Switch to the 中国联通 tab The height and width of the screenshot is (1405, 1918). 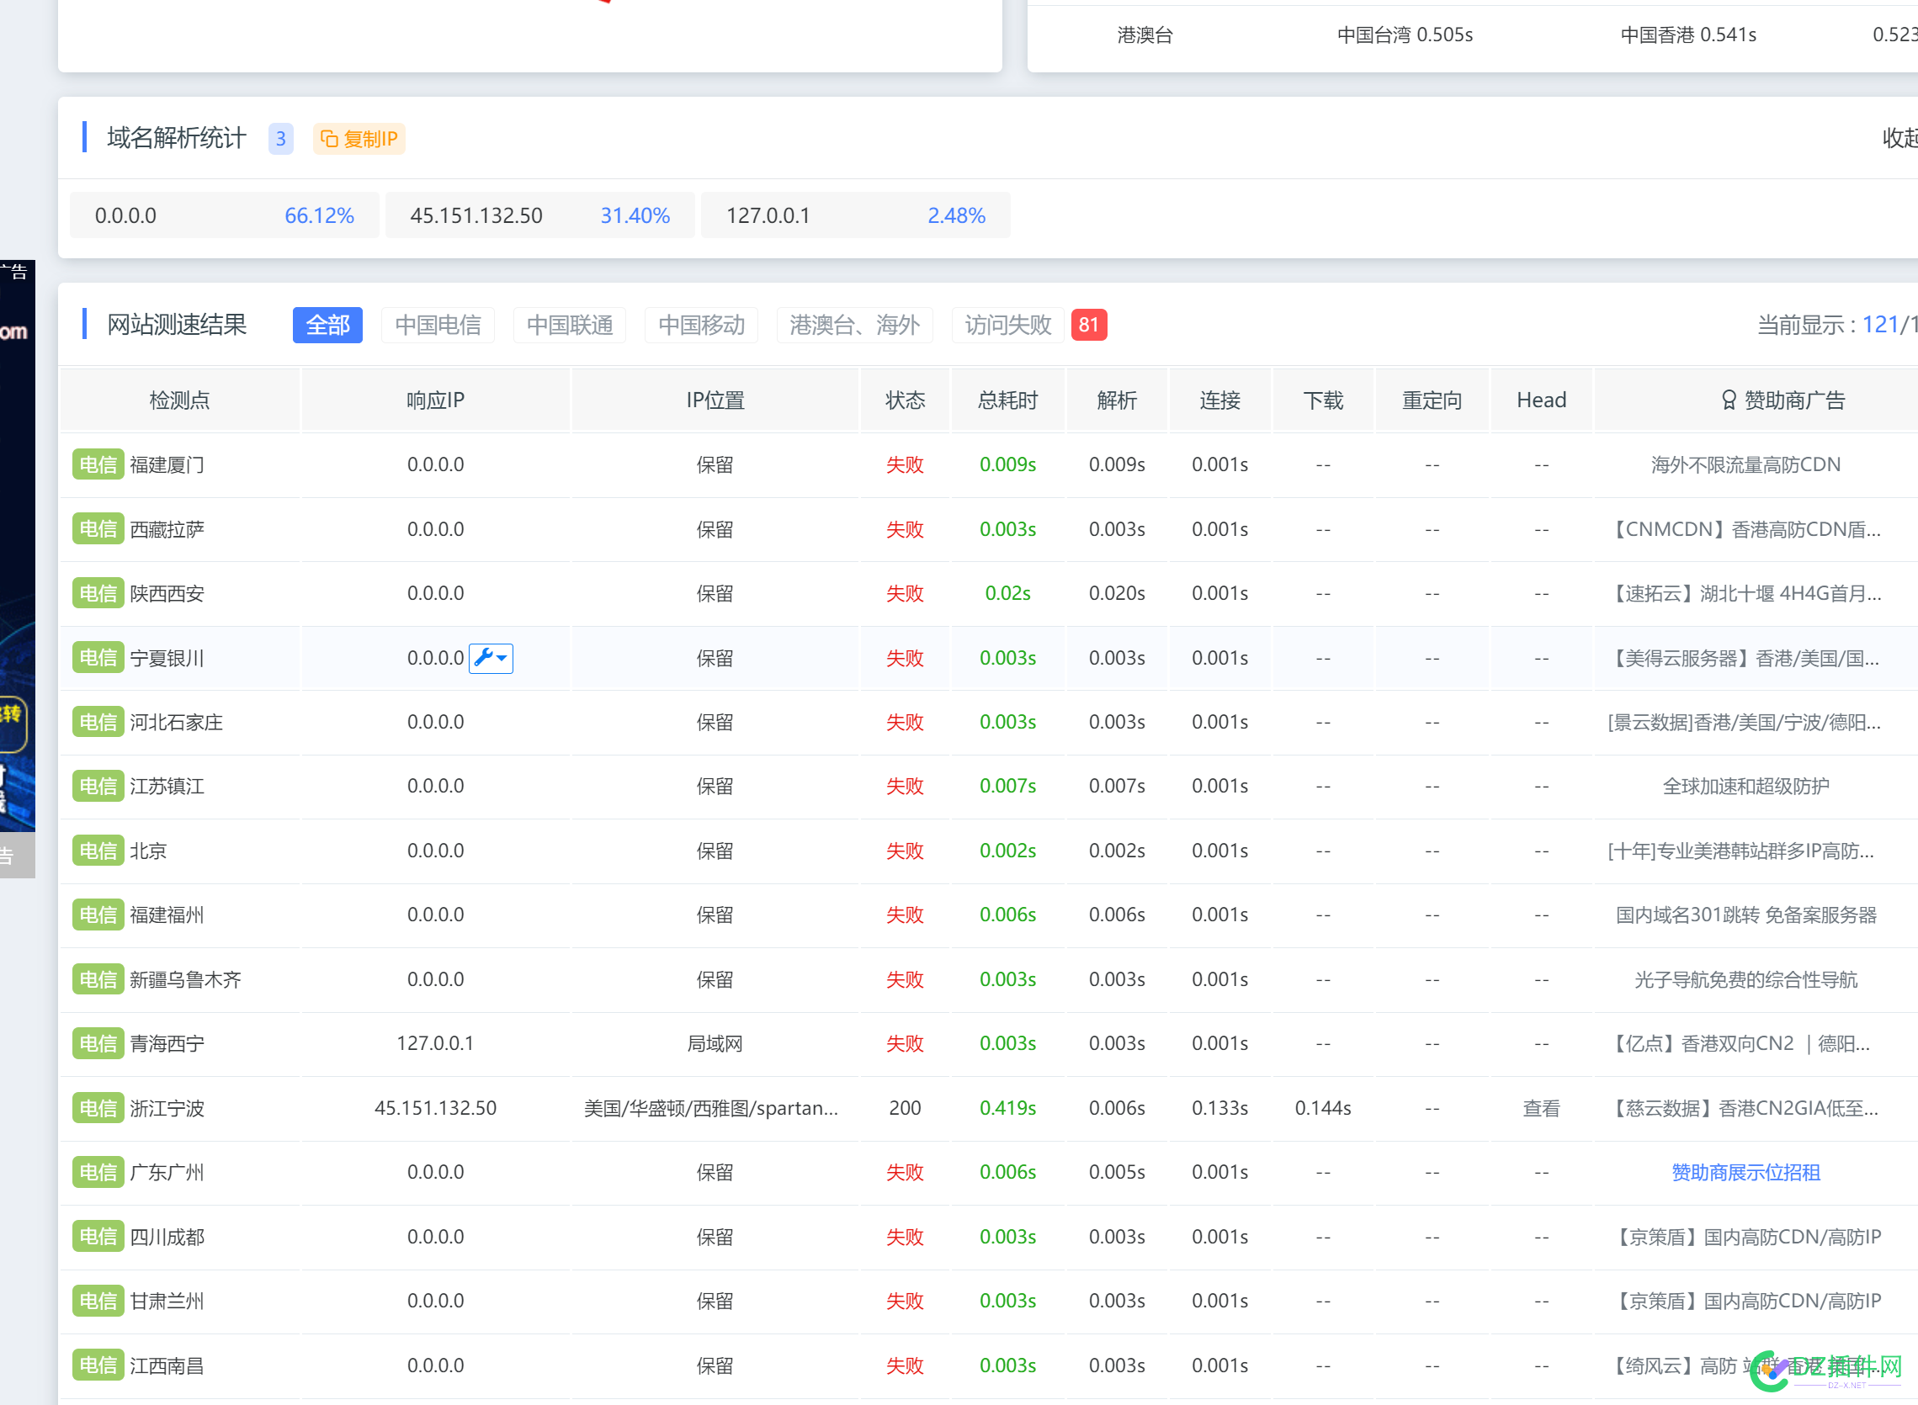[x=570, y=325]
